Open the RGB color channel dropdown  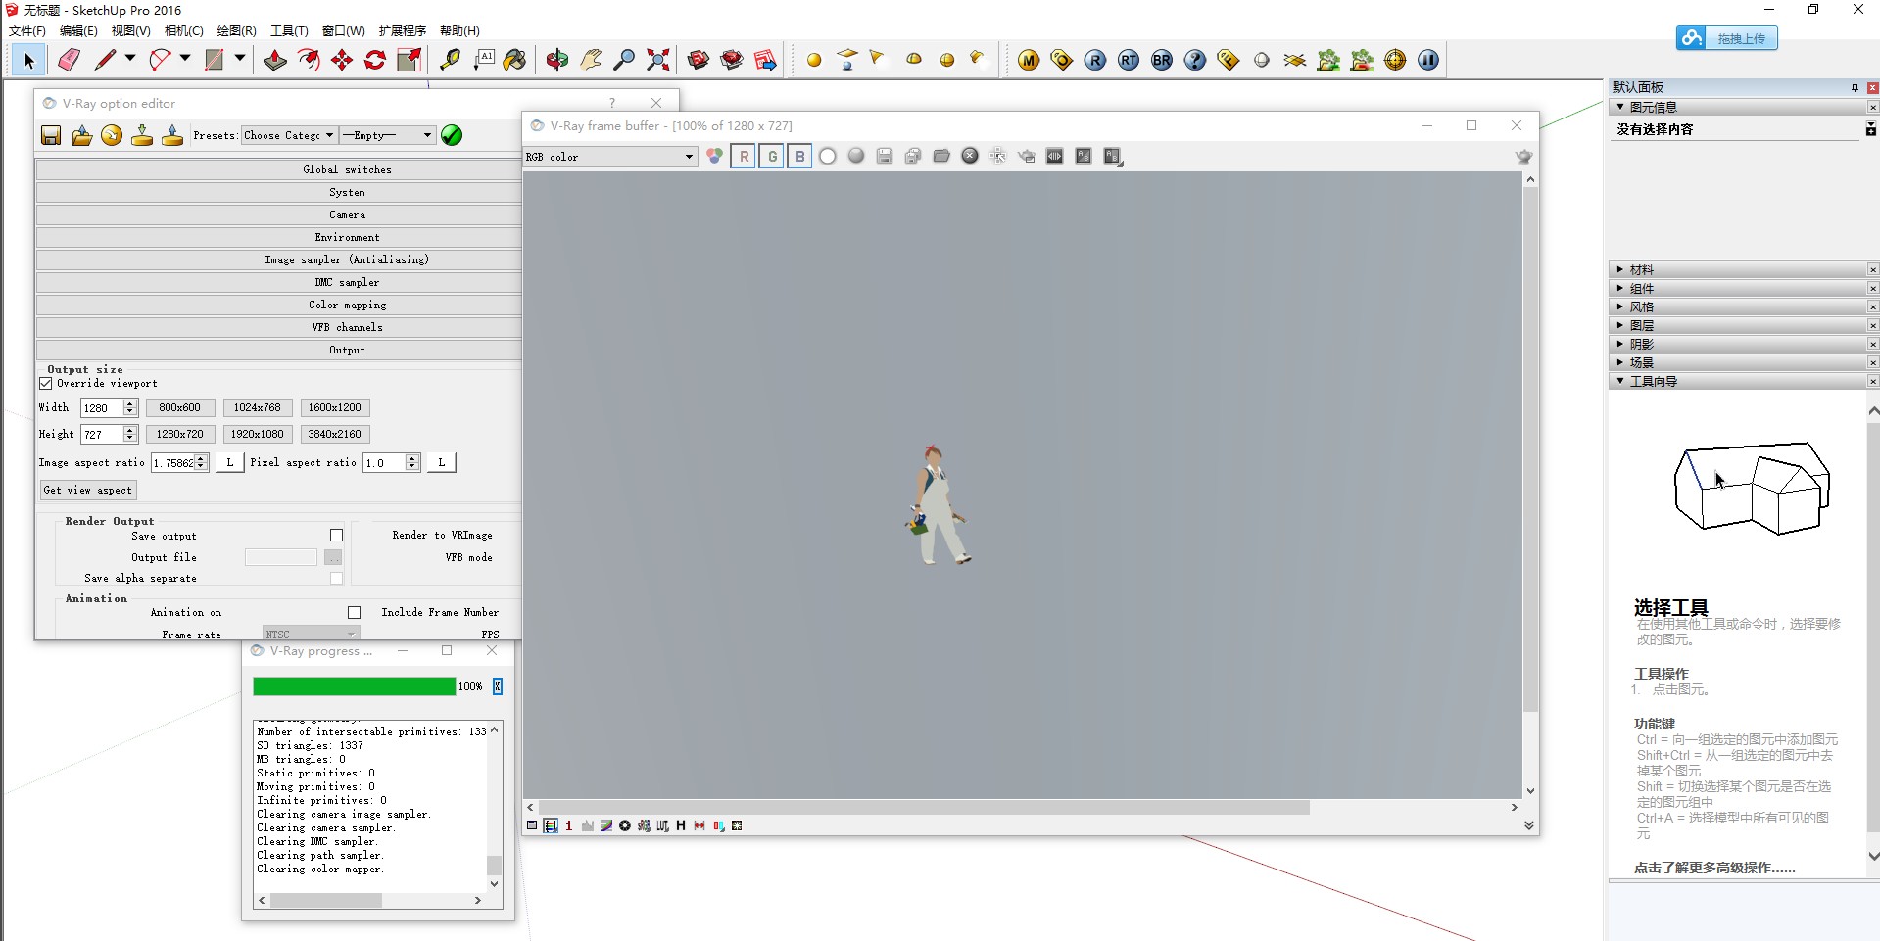coord(609,157)
